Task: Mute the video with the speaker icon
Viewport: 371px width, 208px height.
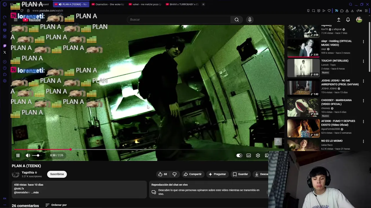Action: tap(28, 155)
